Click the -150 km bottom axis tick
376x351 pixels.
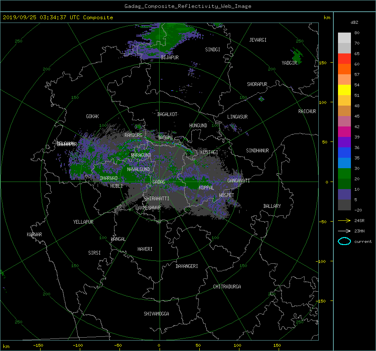tap(38, 345)
